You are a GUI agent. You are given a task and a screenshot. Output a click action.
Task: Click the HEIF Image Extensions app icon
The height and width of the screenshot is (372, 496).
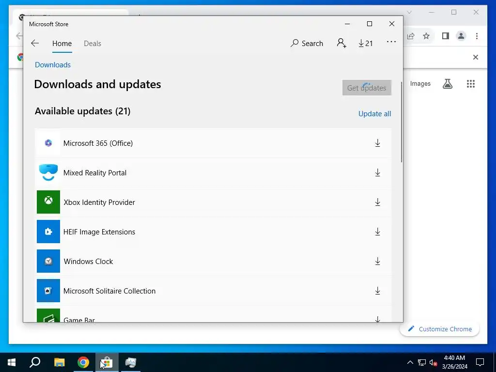coord(48,232)
